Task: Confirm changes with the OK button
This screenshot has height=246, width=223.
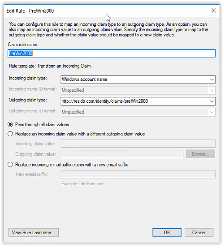Action: [167, 232]
